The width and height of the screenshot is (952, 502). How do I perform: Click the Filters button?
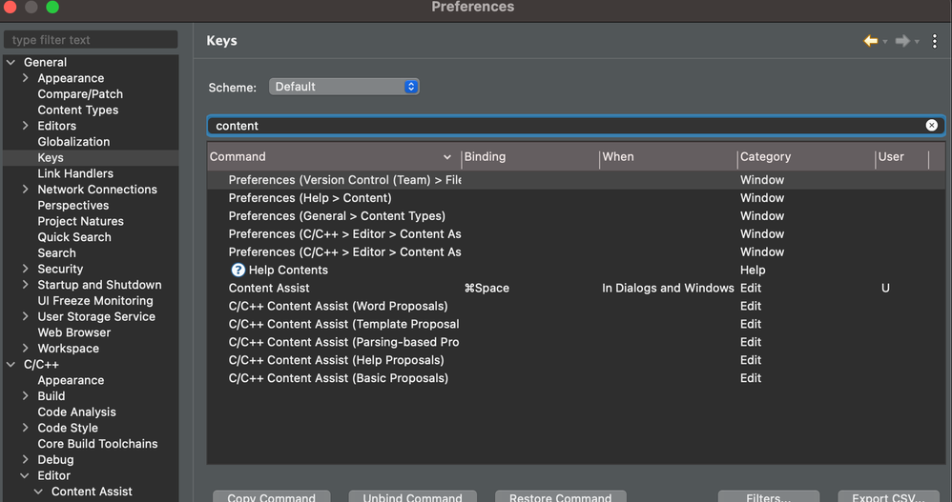point(769,496)
